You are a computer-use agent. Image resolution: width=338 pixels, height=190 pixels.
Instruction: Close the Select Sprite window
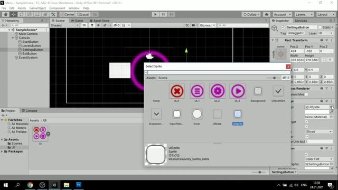point(288,66)
